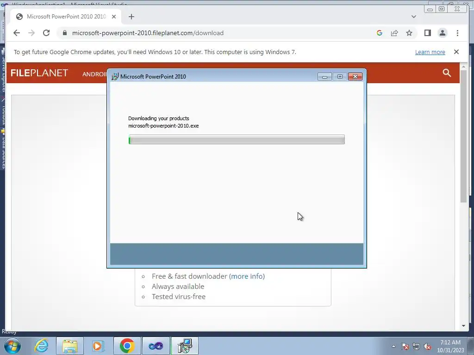The height and width of the screenshot is (355, 474).
Task: Click the page scrollbar up arrow
Action: [x=464, y=67]
